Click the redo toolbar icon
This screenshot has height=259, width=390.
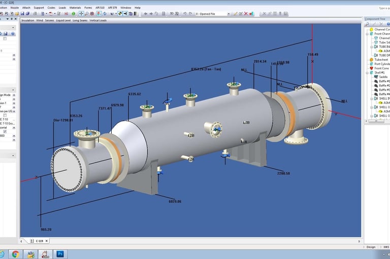190,14
